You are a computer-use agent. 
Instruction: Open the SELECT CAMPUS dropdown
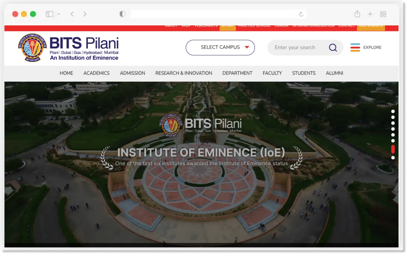pyautogui.click(x=220, y=47)
